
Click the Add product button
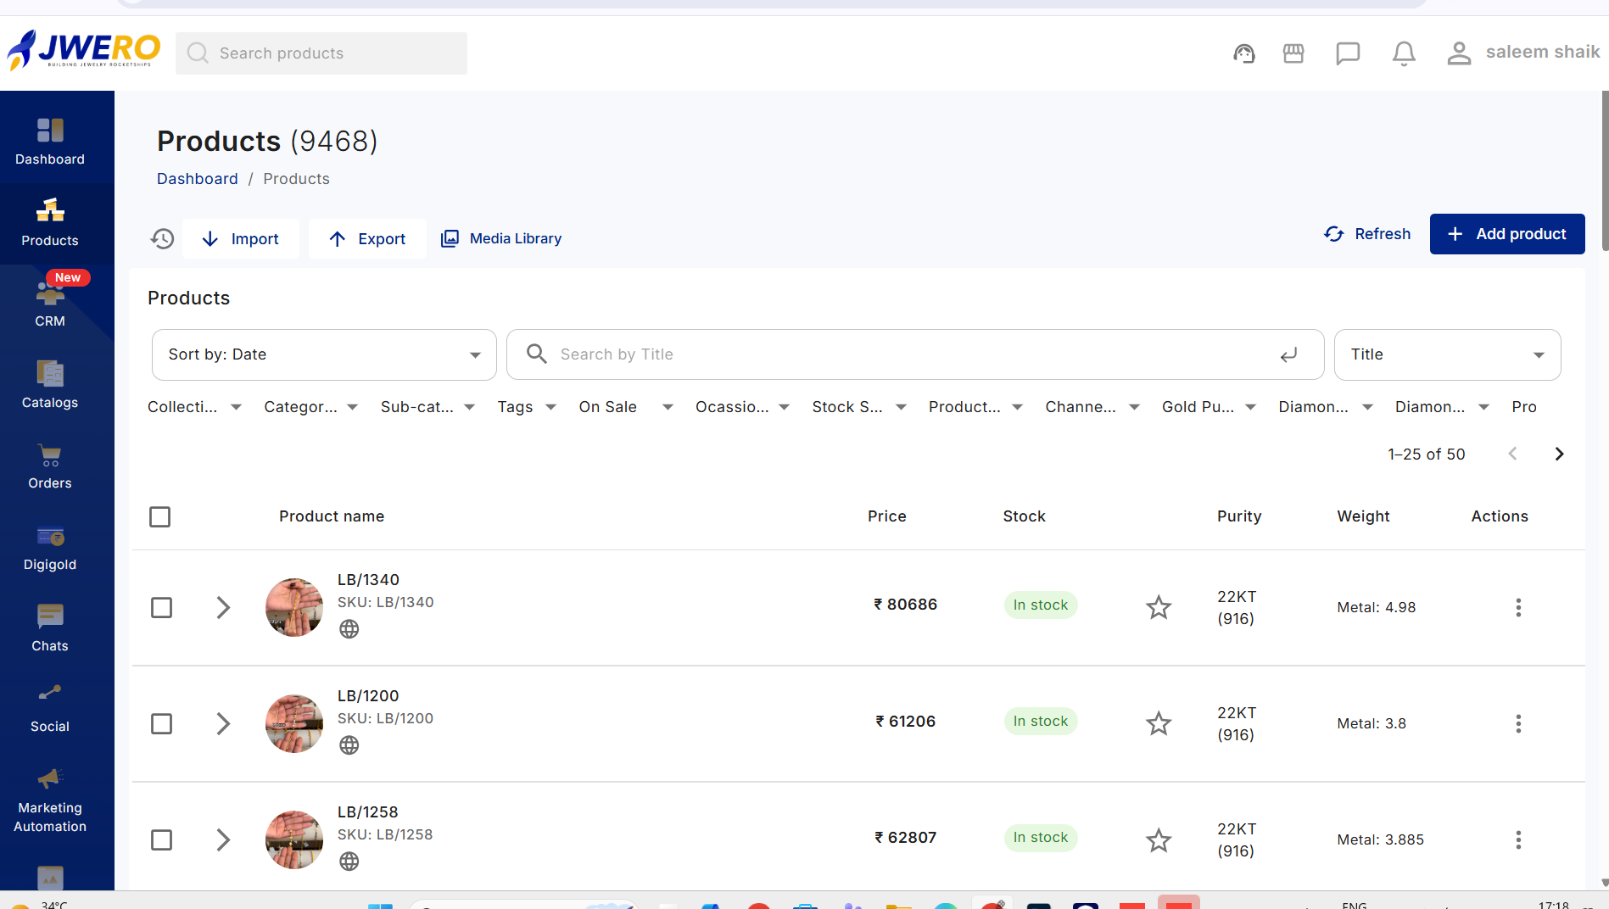pyautogui.click(x=1507, y=234)
